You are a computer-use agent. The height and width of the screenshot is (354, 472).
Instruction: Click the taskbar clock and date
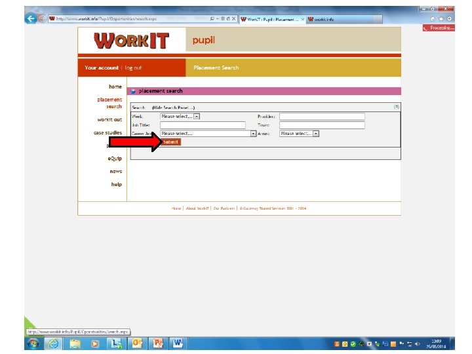pyautogui.click(x=436, y=344)
